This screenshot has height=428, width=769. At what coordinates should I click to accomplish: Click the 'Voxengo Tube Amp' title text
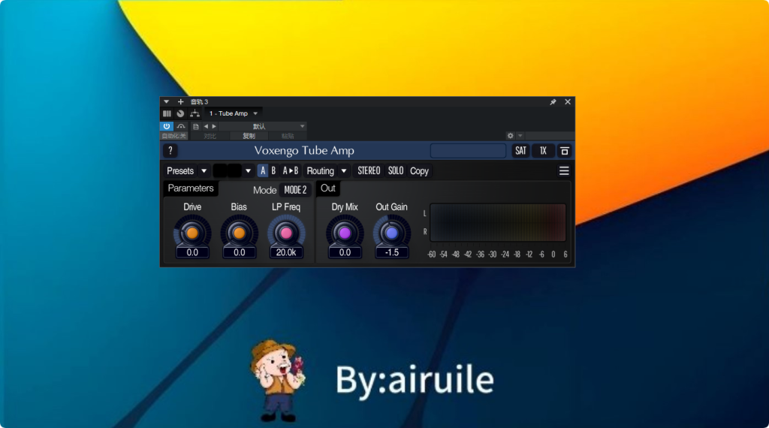coord(304,150)
